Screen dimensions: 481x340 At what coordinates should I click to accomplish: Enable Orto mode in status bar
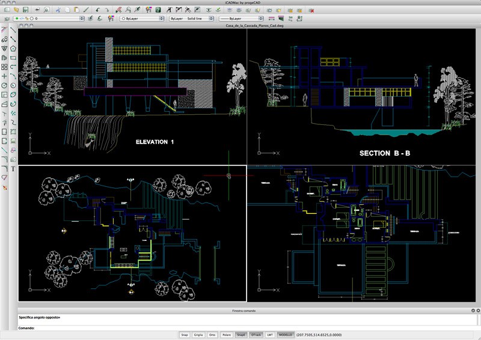pos(212,334)
